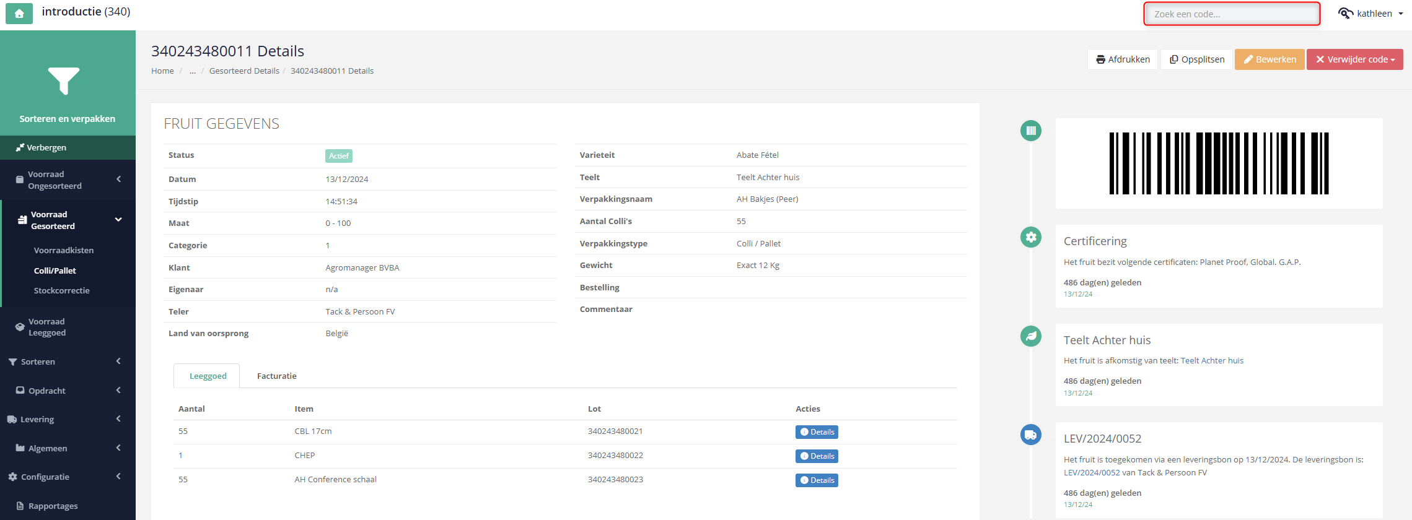
Task: Click the Voorraad Gesorteerd sidebar icon
Action: [22, 220]
